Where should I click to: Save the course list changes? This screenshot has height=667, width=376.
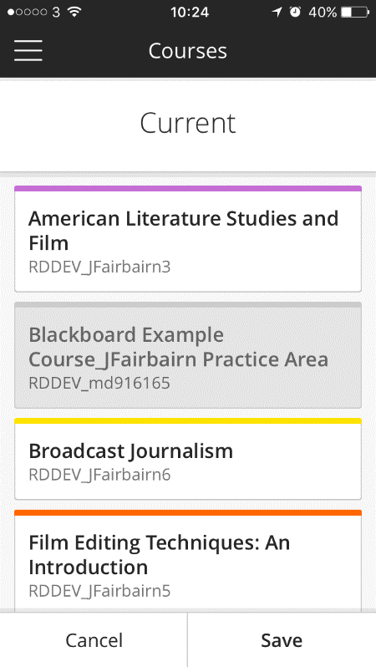click(x=282, y=639)
